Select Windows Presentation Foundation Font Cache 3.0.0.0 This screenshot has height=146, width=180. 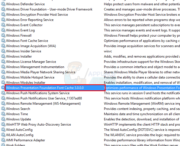point(45,88)
